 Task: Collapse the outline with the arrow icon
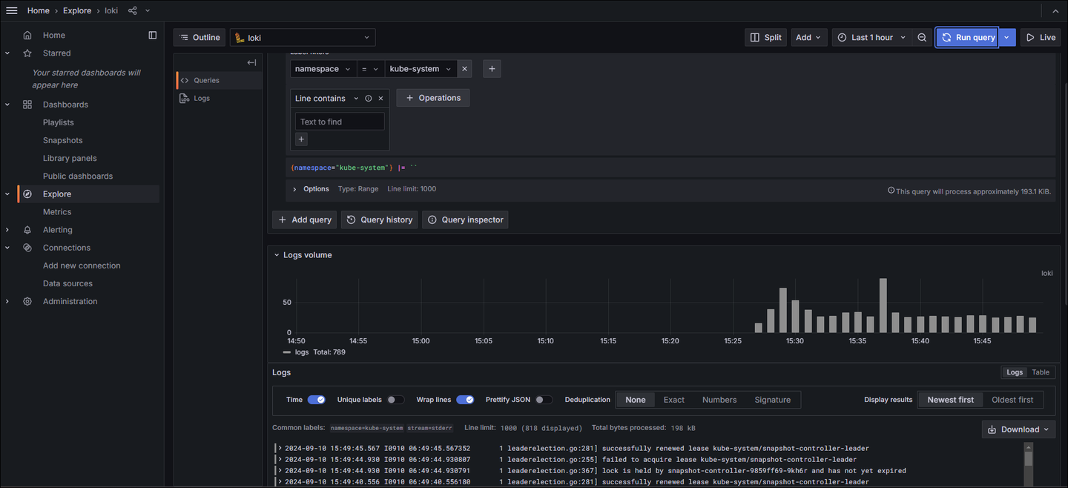click(252, 62)
